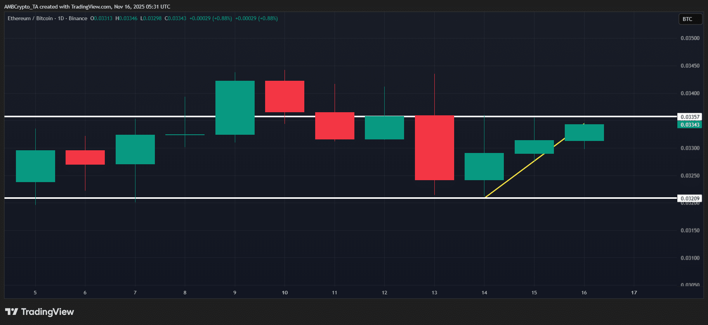The height and width of the screenshot is (325, 708).
Task: Click date label 17 on time axis
Action: coord(634,293)
